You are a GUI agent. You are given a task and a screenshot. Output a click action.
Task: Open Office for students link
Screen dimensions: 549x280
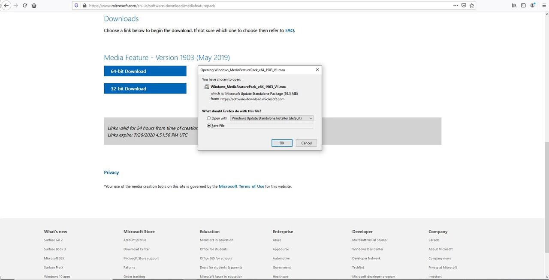pyautogui.click(x=214, y=249)
